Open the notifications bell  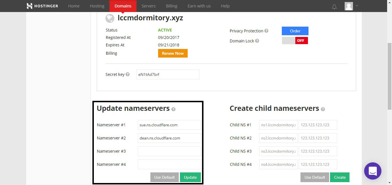point(334,7)
